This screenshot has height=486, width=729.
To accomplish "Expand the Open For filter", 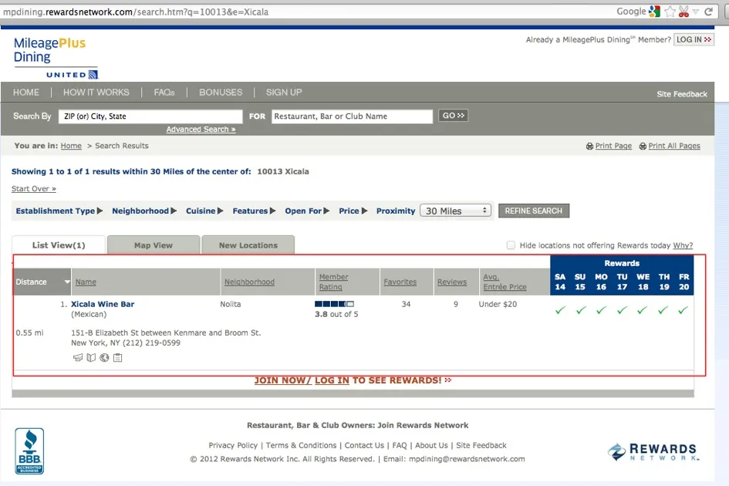I will coord(307,211).
